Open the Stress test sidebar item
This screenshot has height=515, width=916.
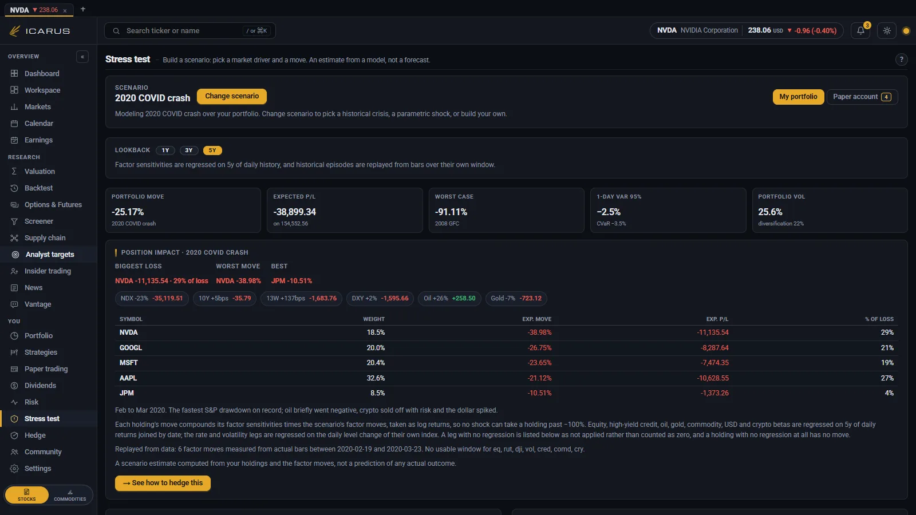(x=48, y=418)
